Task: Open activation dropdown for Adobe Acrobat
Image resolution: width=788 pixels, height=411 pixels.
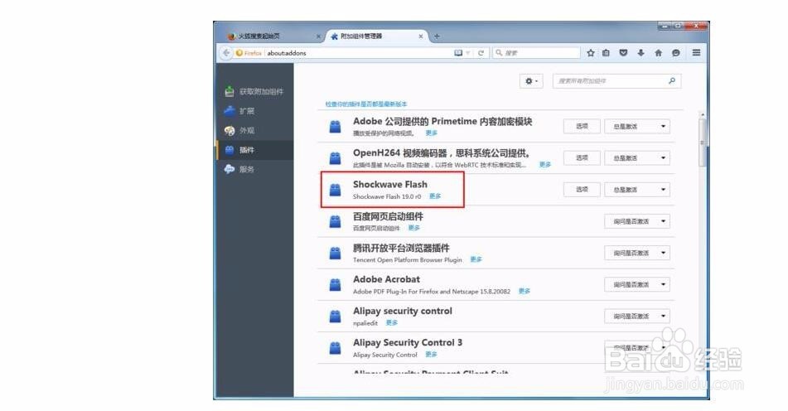Action: (x=637, y=284)
